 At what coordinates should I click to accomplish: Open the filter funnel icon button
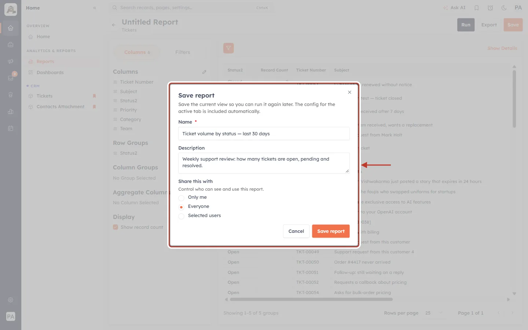click(228, 48)
